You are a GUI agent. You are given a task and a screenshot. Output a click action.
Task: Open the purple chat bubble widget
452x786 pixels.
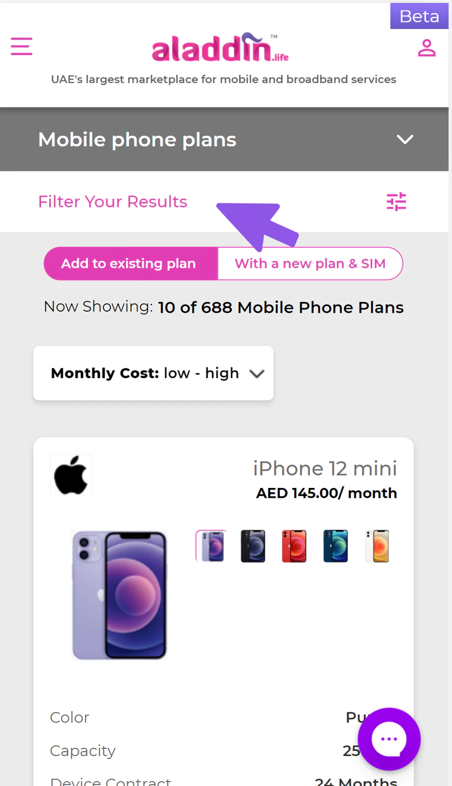click(389, 739)
